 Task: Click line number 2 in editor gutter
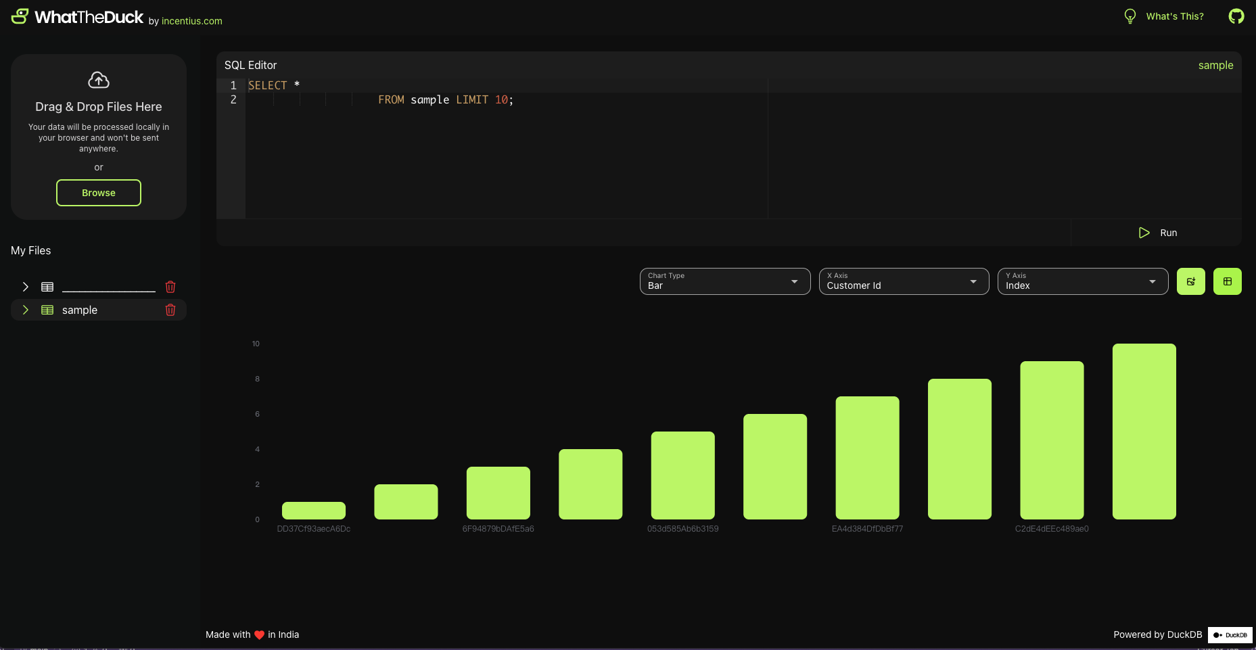pyautogui.click(x=233, y=99)
